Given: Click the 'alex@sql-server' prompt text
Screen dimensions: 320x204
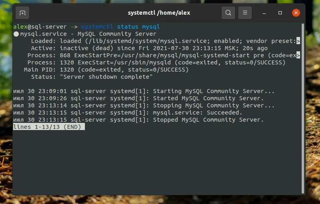Looking at the screenshot, I should coord(40,27).
